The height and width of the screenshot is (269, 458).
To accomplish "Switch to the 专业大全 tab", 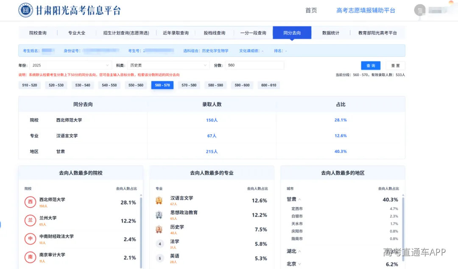I will click(76, 33).
